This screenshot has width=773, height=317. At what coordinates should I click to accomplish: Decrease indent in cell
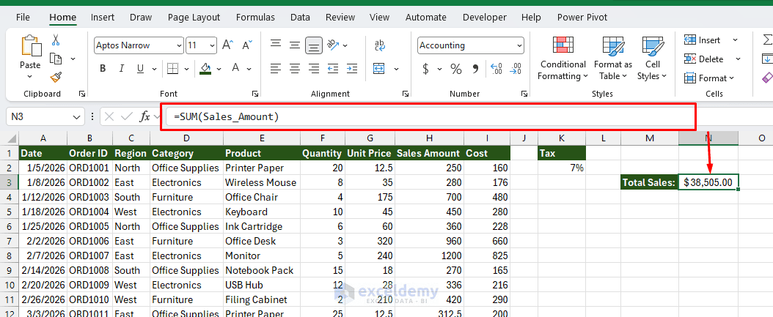pyautogui.click(x=333, y=68)
